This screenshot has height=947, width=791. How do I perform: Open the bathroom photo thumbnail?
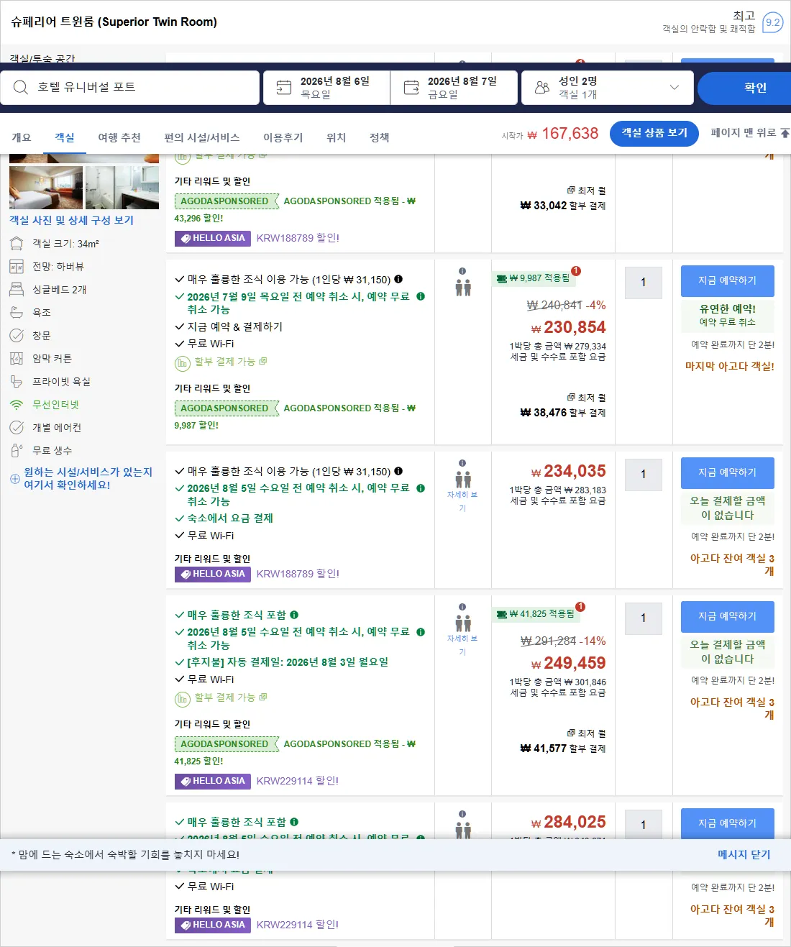[x=122, y=188]
